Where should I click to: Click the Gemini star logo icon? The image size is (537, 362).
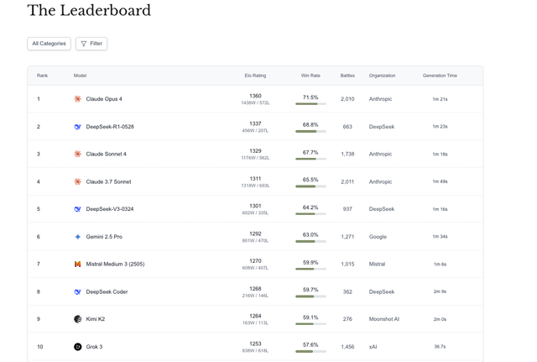[78, 237]
